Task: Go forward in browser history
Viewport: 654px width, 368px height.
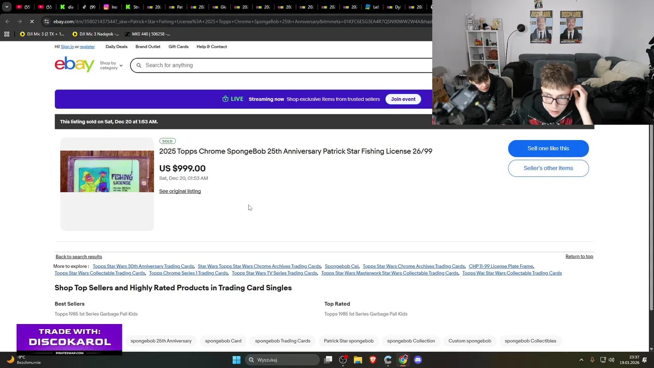Action: click(x=19, y=21)
